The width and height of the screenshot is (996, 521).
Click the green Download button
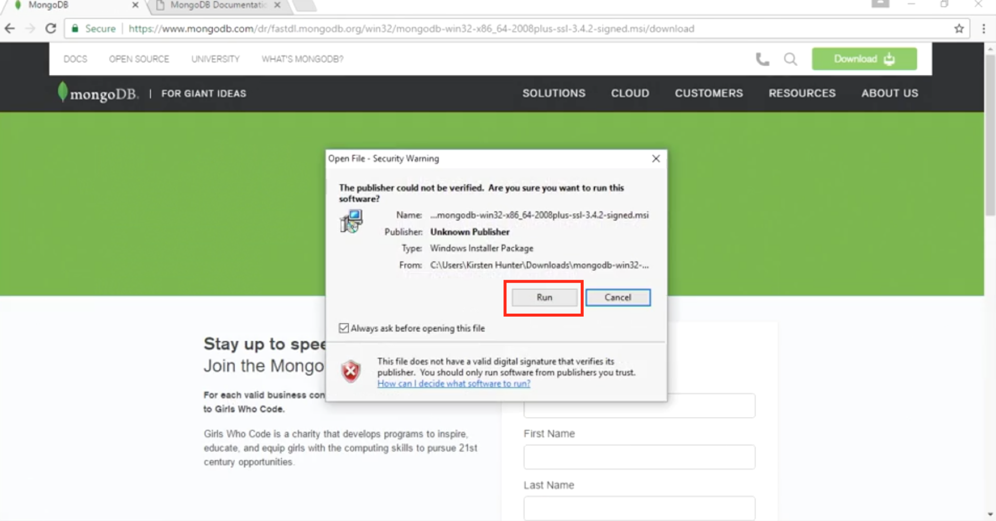coord(864,59)
